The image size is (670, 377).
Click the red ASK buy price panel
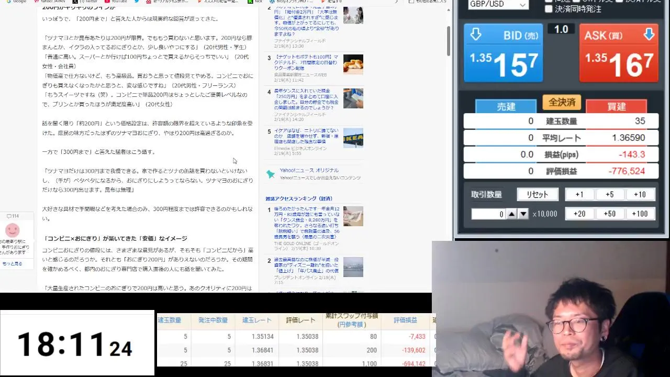pos(619,53)
